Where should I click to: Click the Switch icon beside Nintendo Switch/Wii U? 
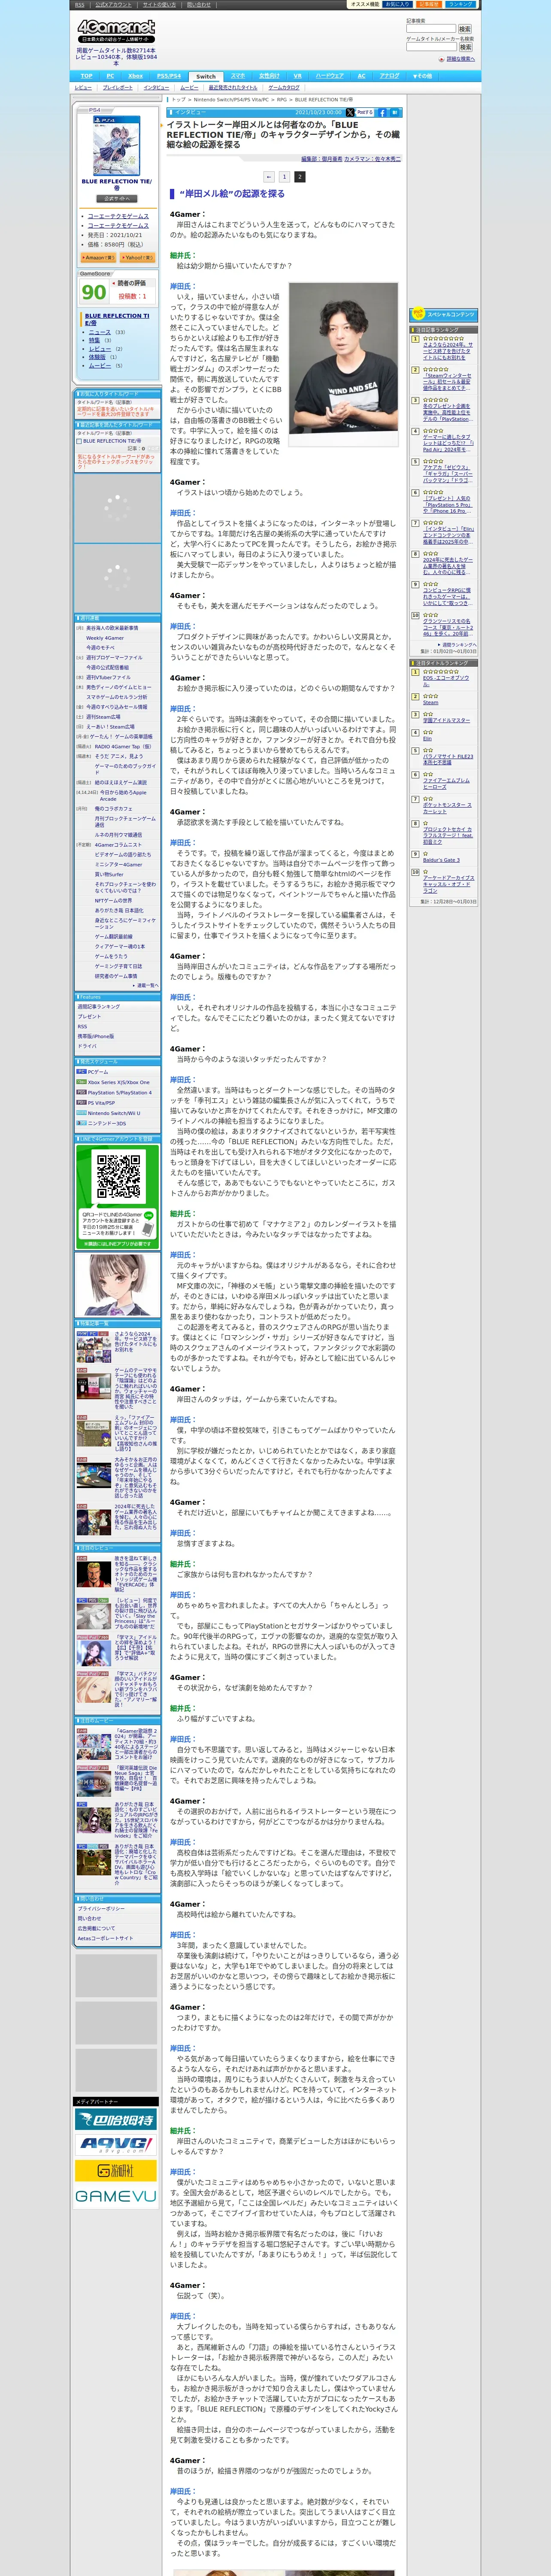(81, 1113)
